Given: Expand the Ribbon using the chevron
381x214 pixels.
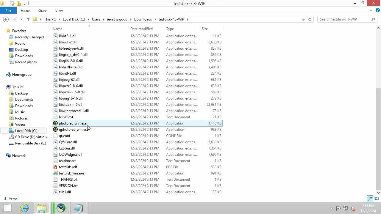Looking at the screenshot, I should [x=371, y=10].
